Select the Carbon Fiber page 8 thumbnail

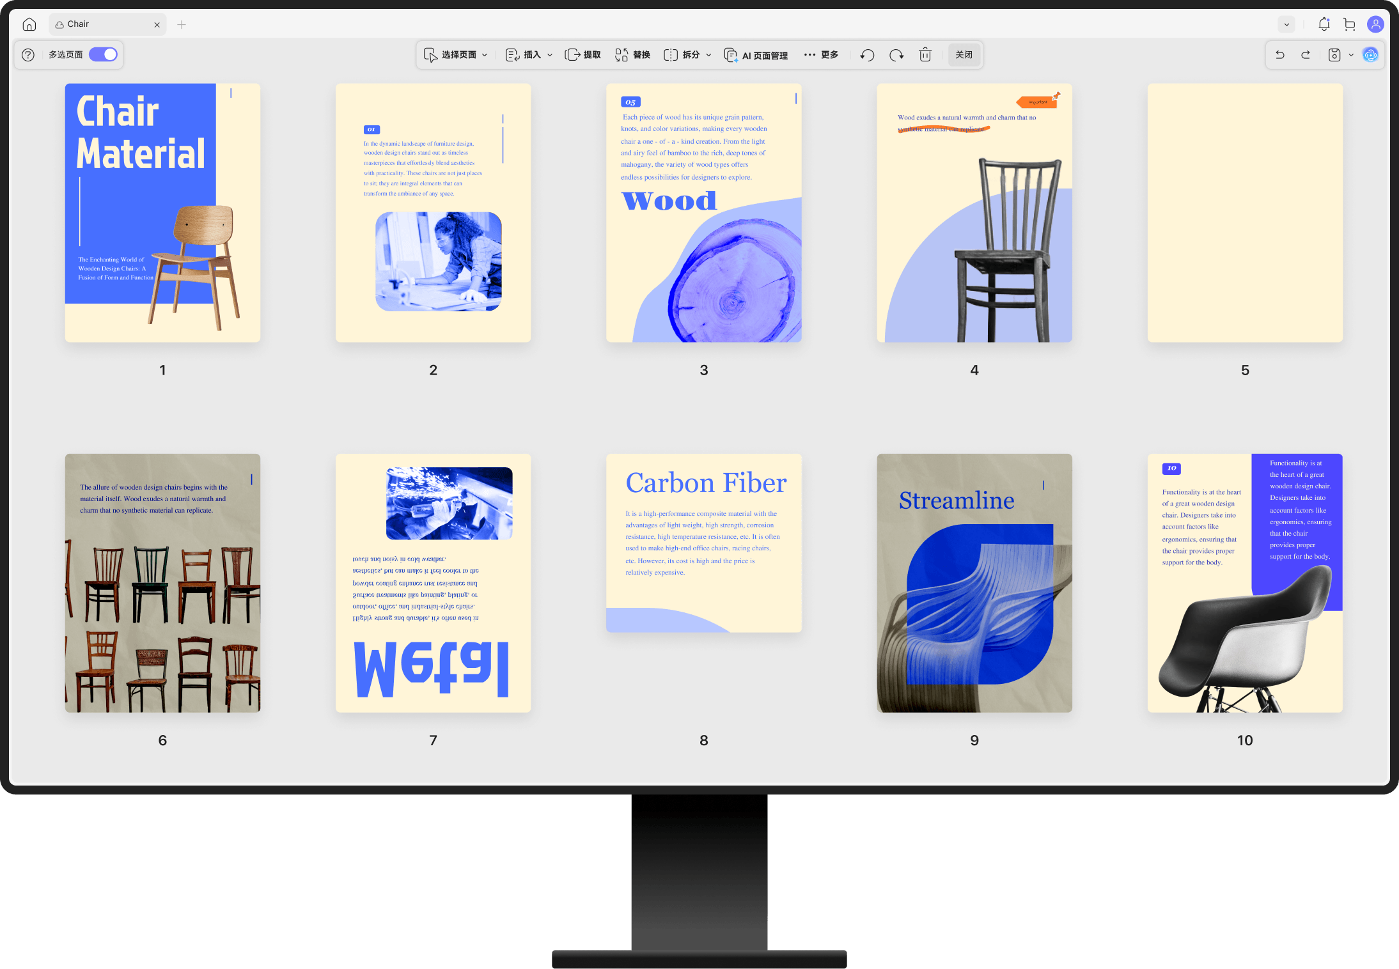tap(703, 543)
